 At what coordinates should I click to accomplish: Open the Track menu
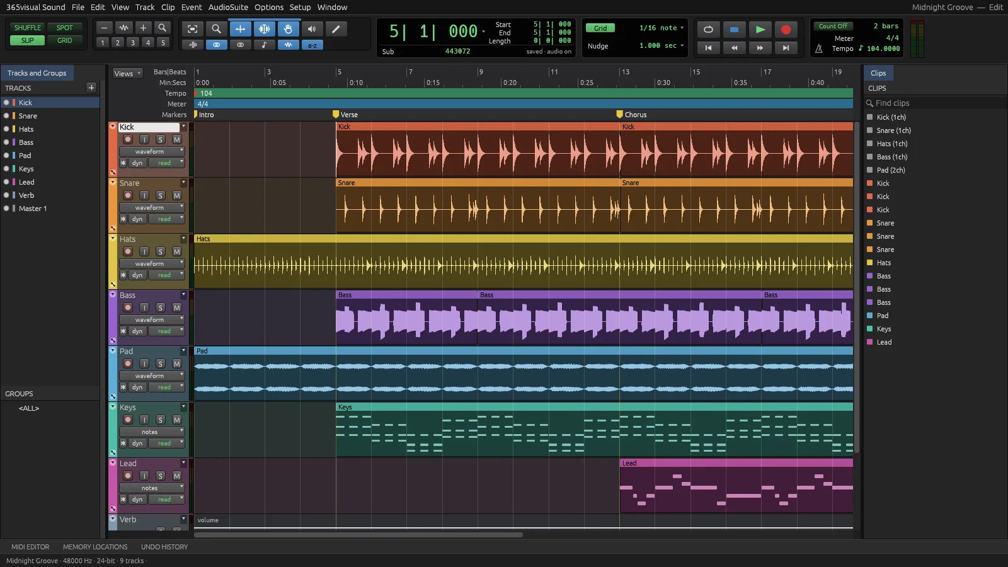click(145, 7)
